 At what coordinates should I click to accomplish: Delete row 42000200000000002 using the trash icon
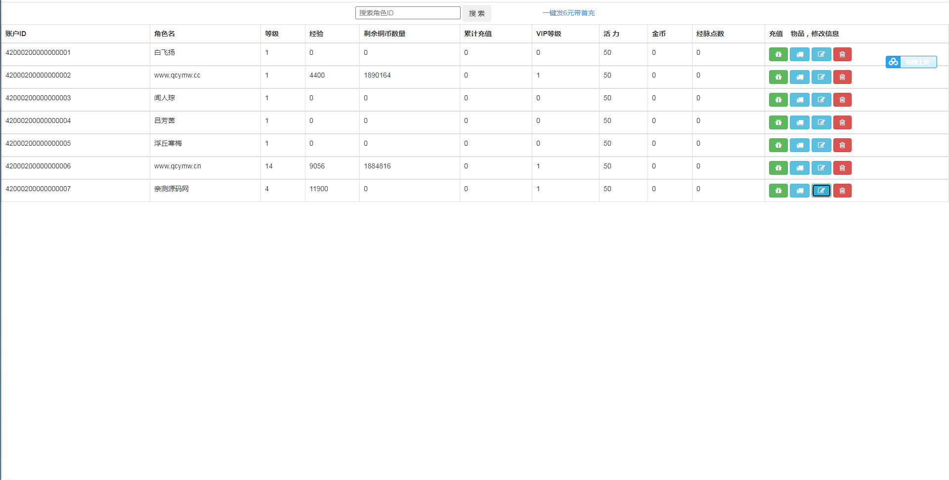[x=842, y=77]
